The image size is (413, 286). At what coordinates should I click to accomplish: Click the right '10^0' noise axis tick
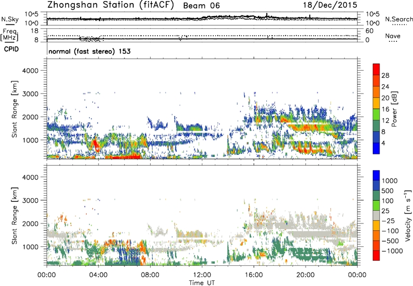[x=372, y=23]
